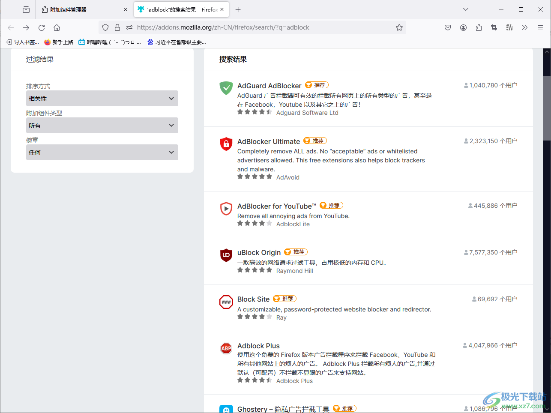Screen dimensions: 551x413
Task: Click 推荐 badge beside AdBlocker Ultimate
Action: [315, 141]
